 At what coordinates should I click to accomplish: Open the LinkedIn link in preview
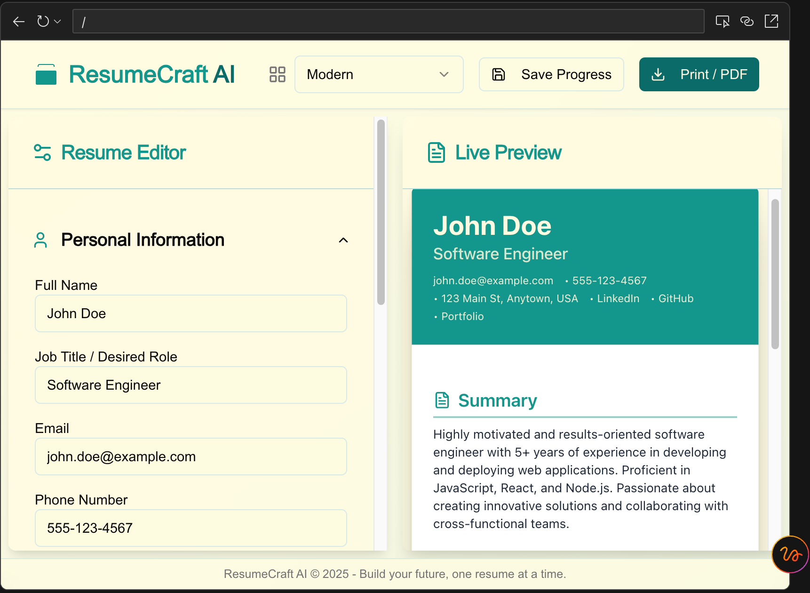click(x=618, y=298)
